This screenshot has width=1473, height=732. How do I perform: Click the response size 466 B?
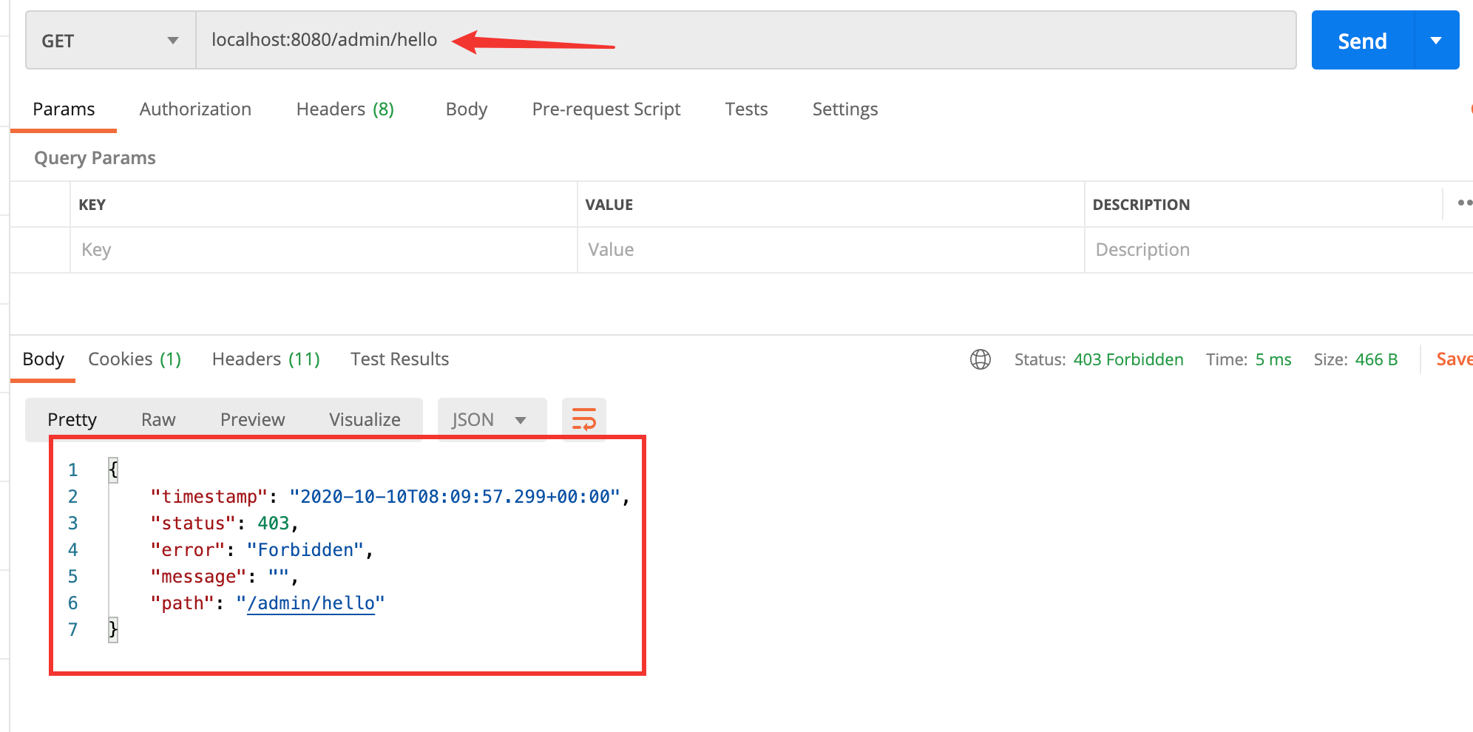1376,359
